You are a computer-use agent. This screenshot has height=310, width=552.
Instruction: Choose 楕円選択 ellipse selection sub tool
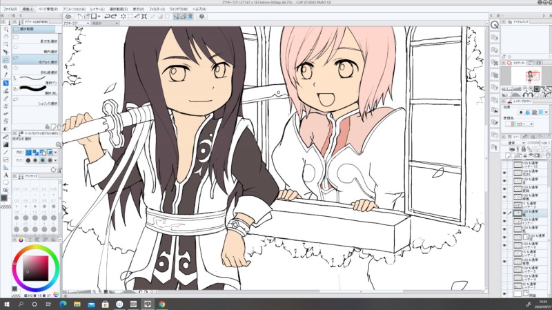tap(35, 49)
